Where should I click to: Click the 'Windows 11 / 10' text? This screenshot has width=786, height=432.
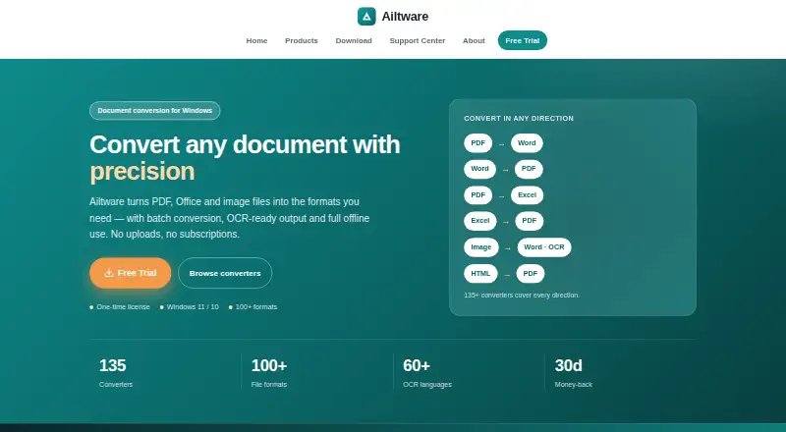click(193, 306)
